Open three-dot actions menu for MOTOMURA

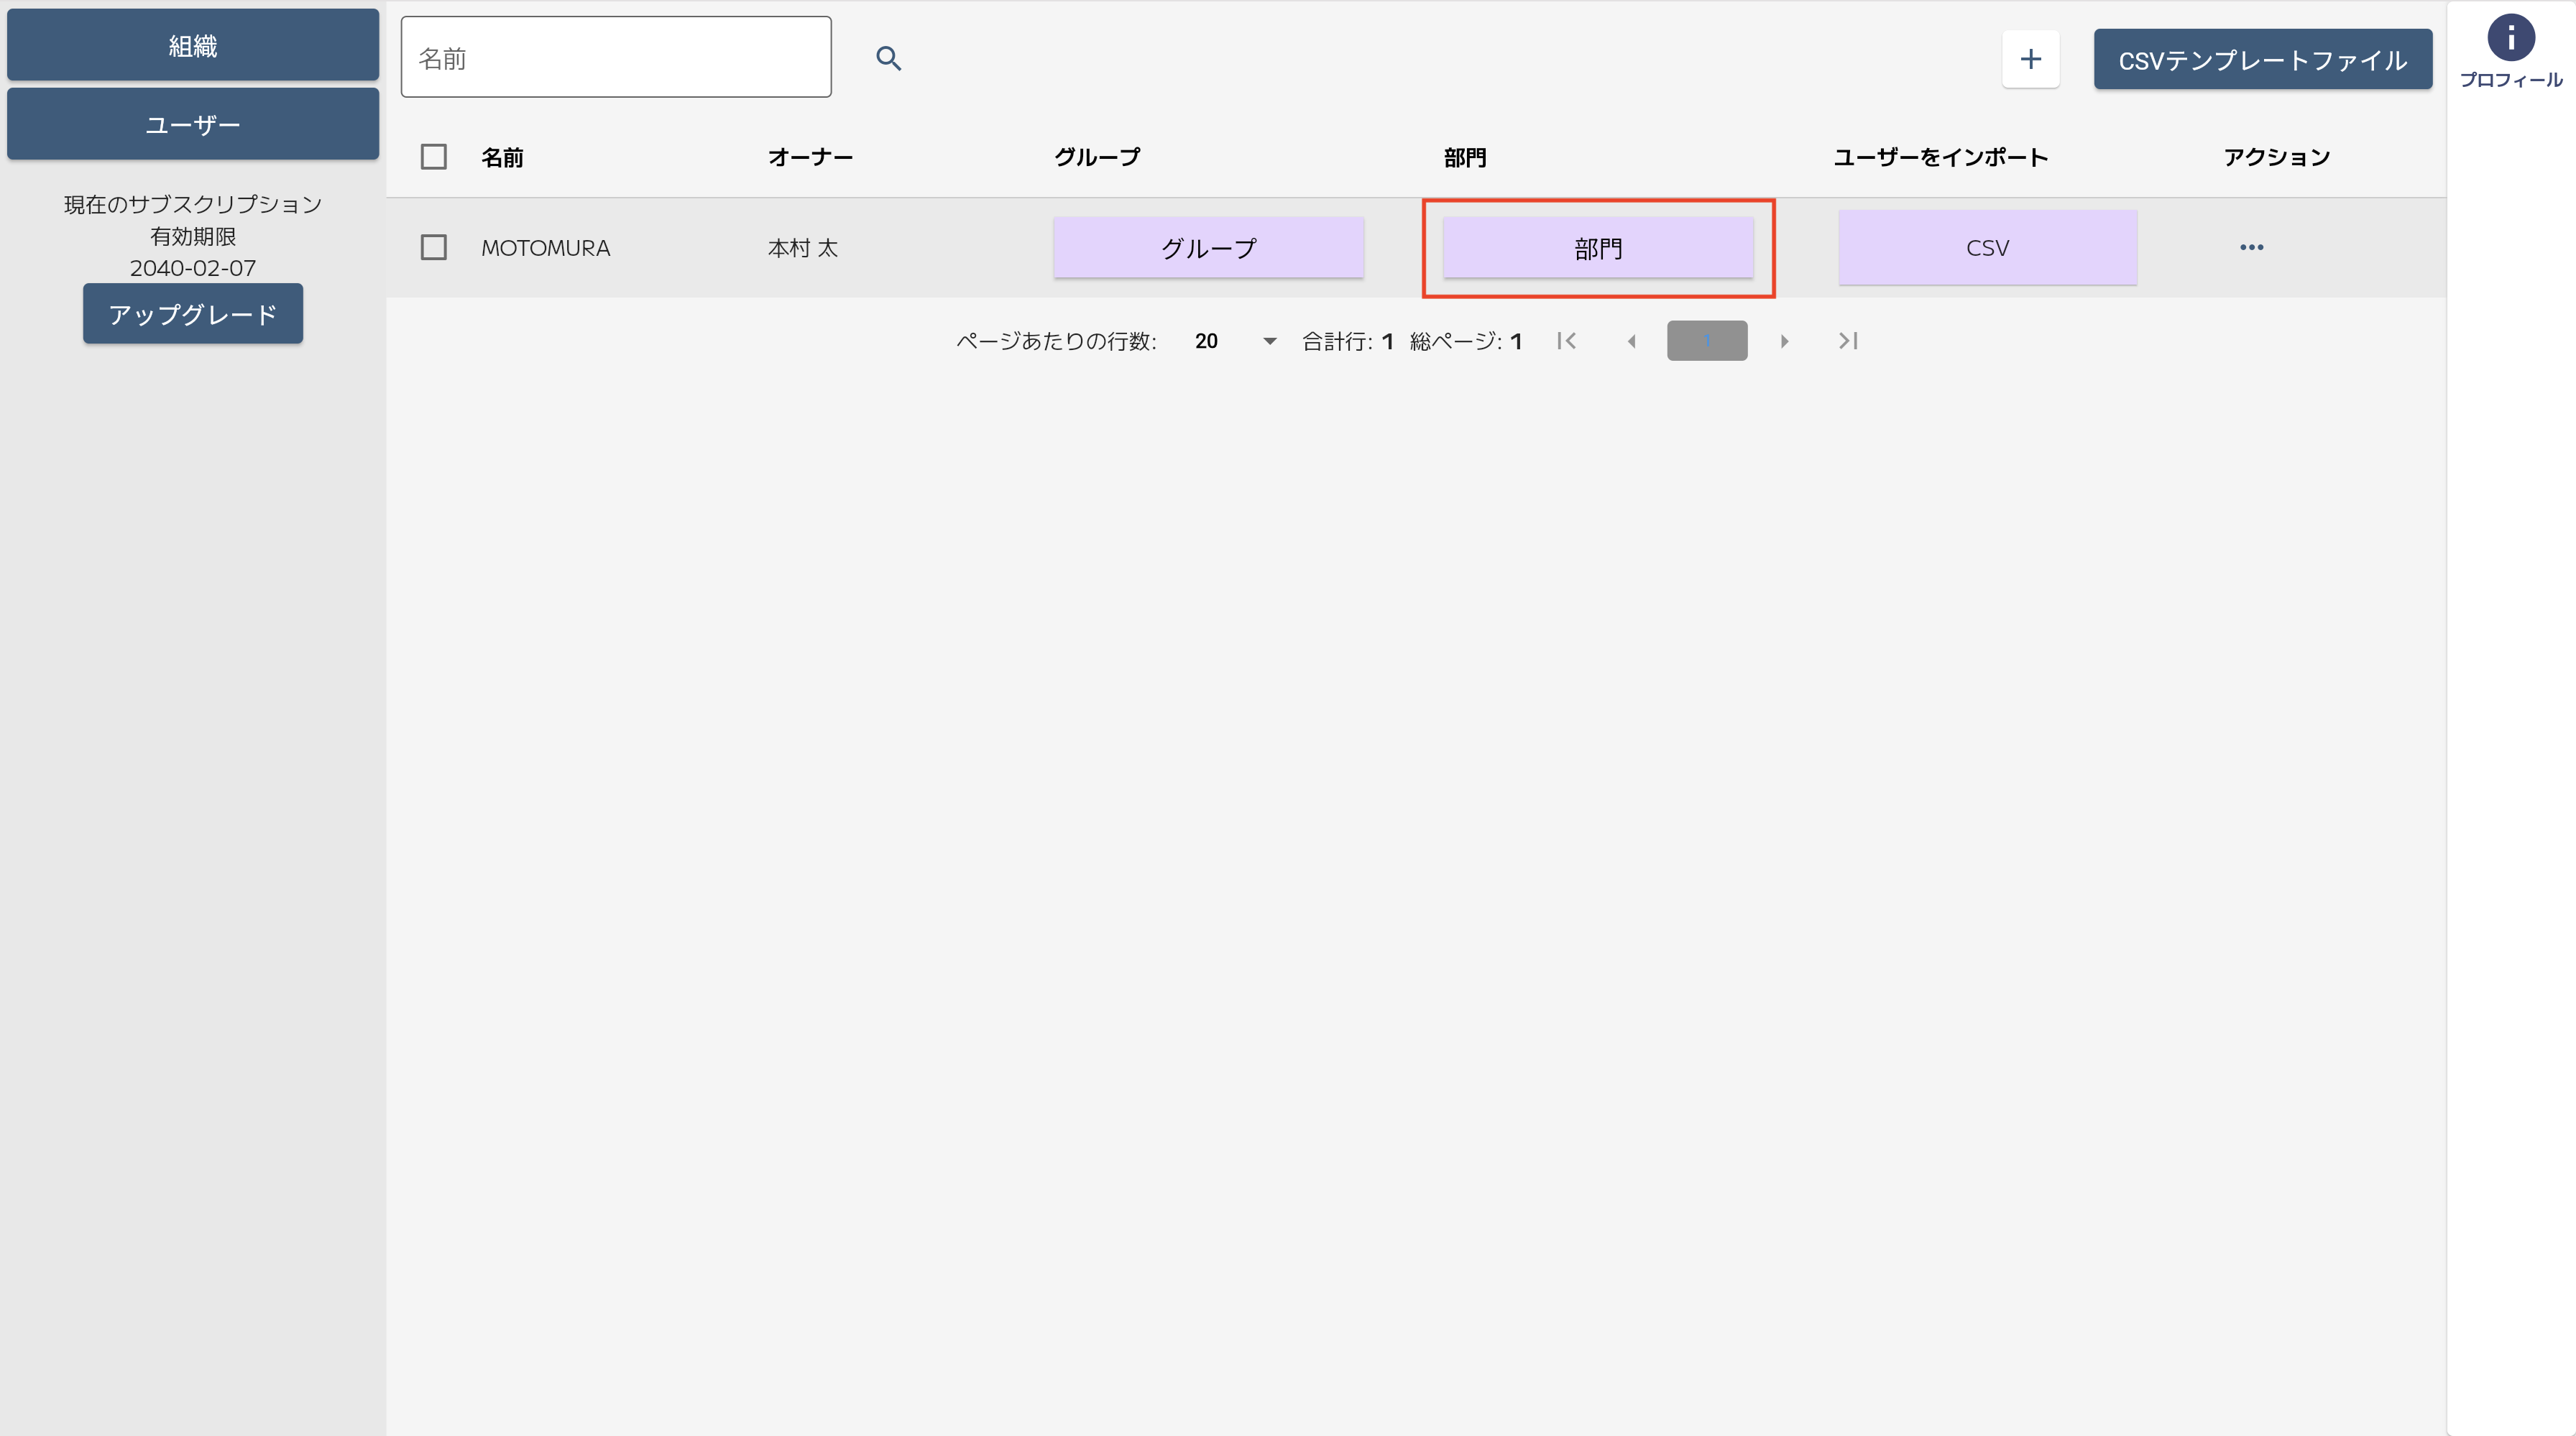pos(2251,247)
